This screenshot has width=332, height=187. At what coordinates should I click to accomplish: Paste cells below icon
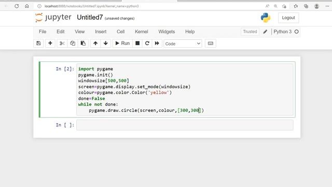tap(83, 43)
